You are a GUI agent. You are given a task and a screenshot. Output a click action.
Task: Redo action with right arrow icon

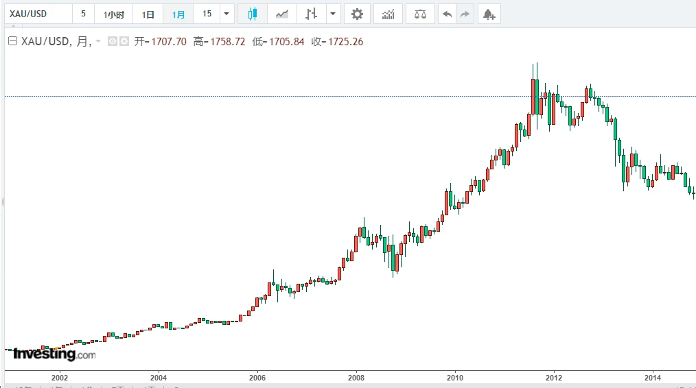[465, 14]
